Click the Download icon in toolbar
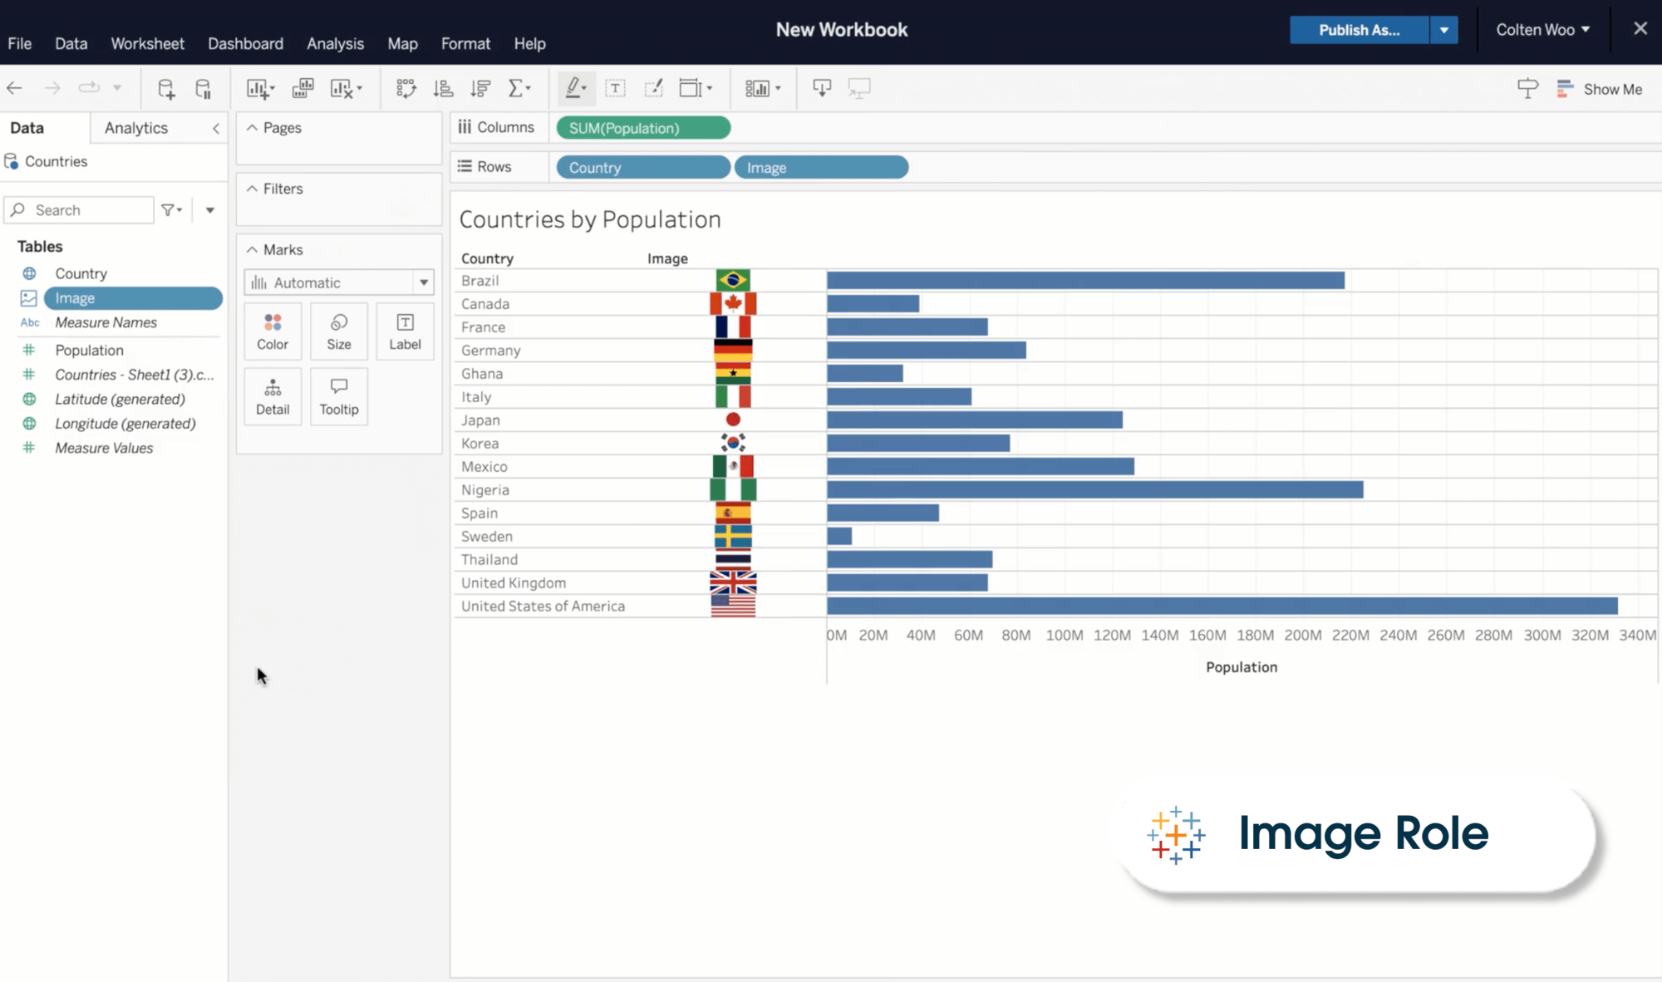Image resolution: width=1662 pixels, height=982 pixels. click(x=822, y=88)
